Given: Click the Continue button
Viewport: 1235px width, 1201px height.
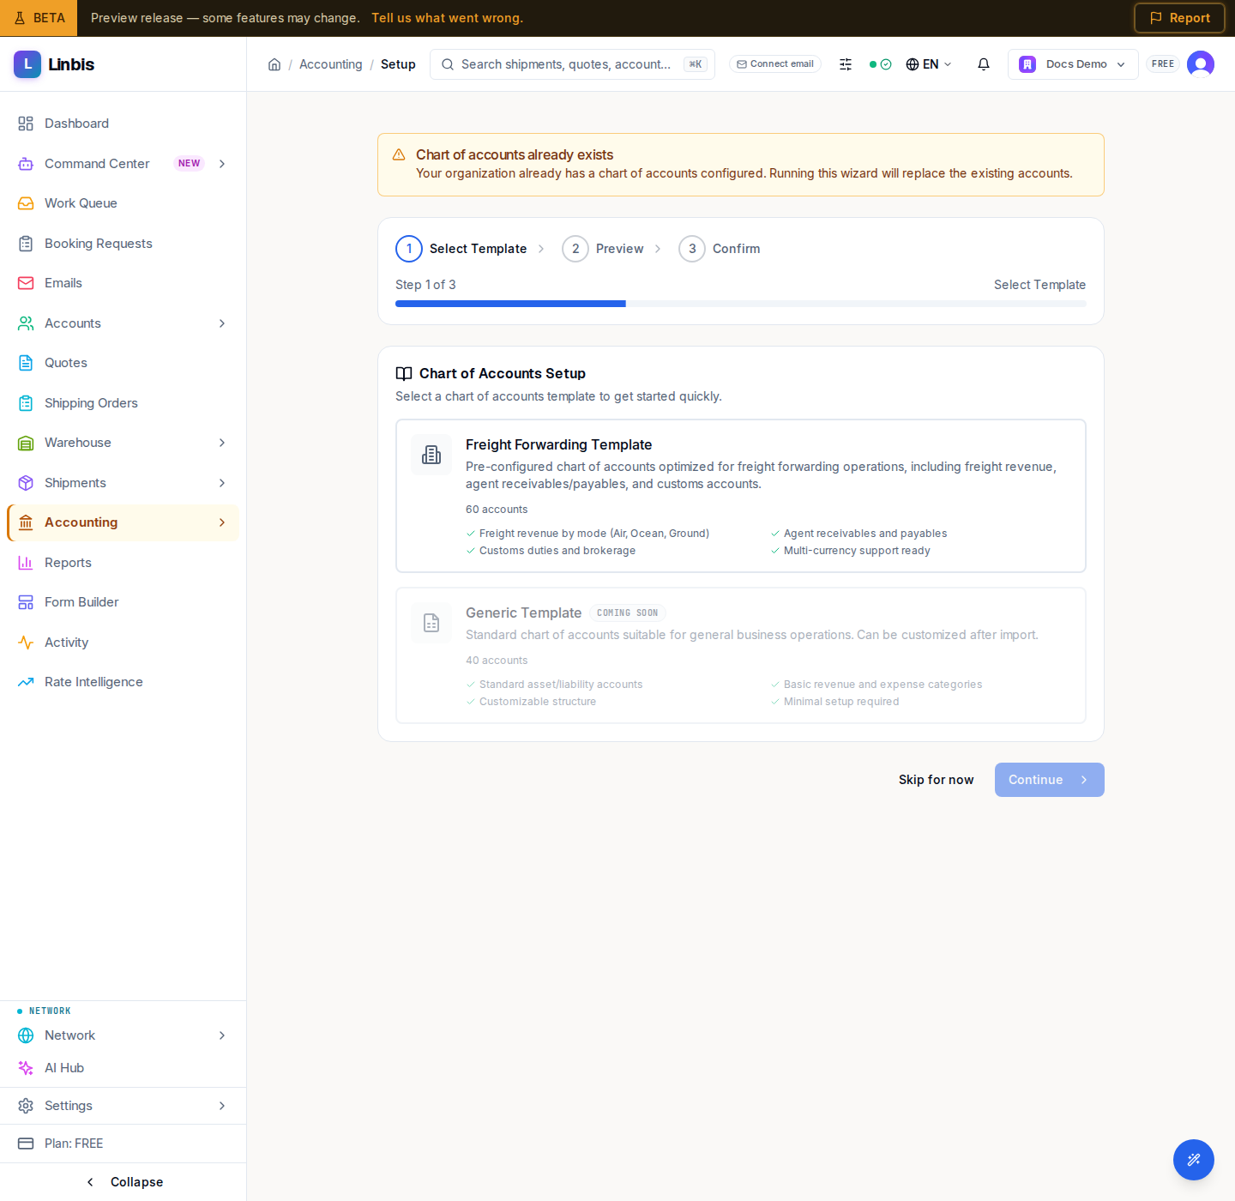Looking at the screenshot, I should click(x=1050, y=780).
